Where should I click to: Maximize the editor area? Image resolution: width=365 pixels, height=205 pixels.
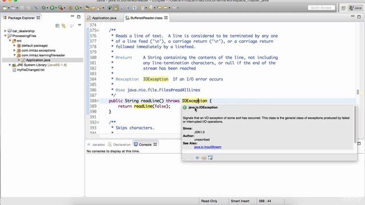359,17
